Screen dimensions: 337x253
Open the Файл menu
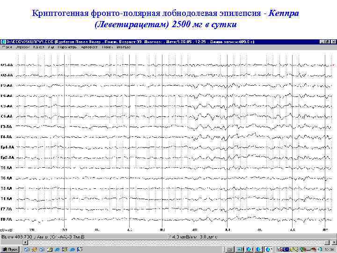click(7, 47)
